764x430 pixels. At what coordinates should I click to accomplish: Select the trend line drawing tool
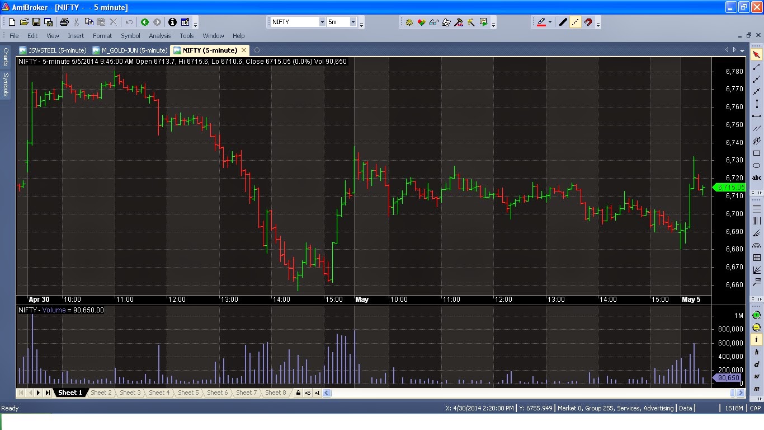756,68
